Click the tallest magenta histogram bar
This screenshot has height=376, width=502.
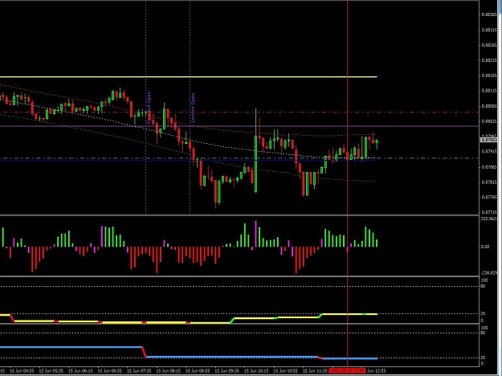tap(255, 234)
